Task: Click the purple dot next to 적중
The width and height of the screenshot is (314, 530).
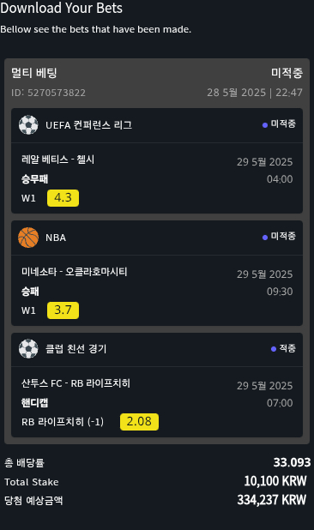Action: point(274,349)
